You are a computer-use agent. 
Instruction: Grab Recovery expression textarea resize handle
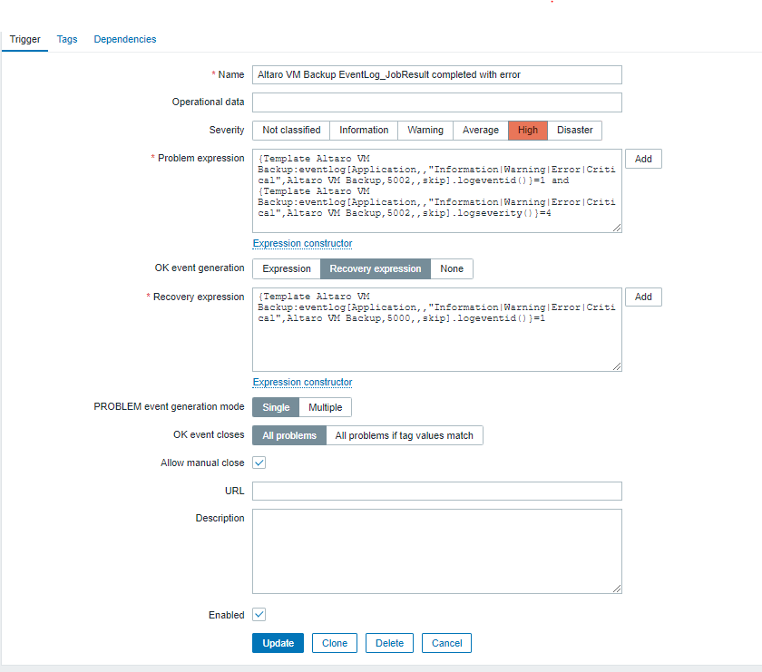coord(617,366)
